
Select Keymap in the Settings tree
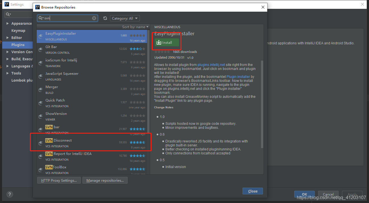[x=18, y=31]
